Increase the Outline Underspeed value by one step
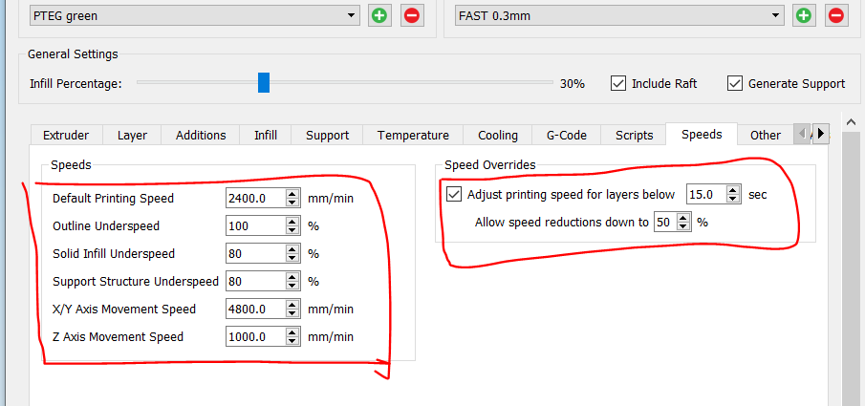Viewport: 865px width, 406px height. (292, 223)
